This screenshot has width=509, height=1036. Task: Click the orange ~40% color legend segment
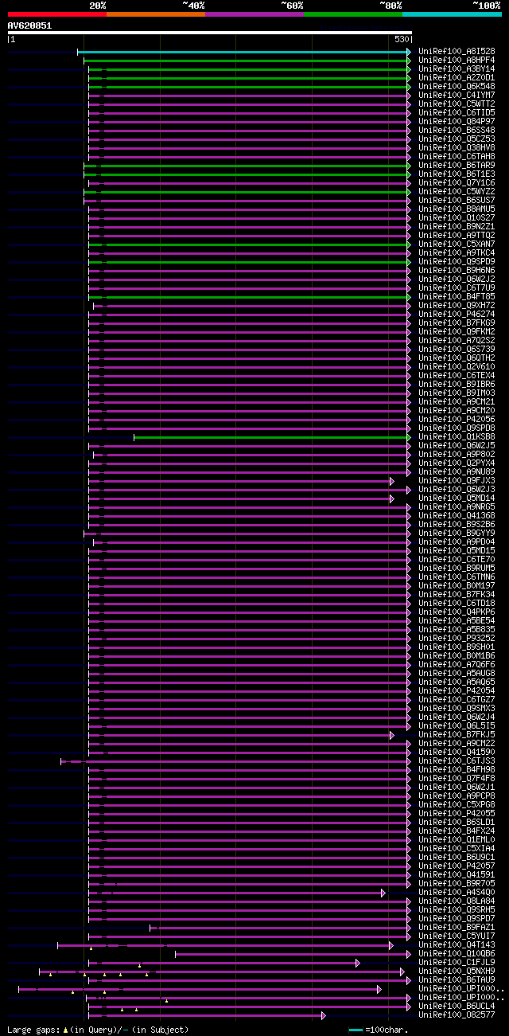(156, 14)
